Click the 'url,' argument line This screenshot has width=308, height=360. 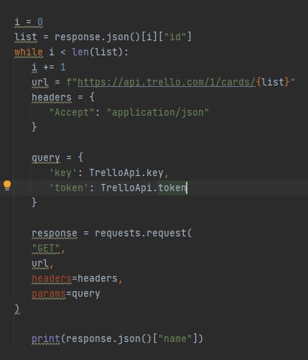42,263
